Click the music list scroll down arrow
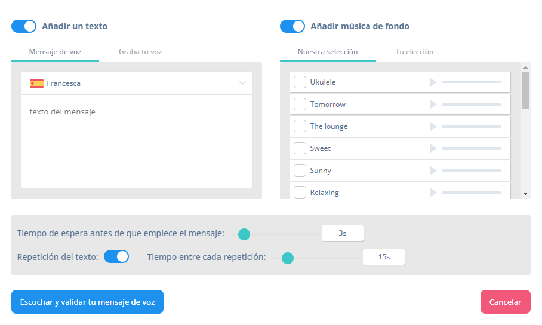The width and height of the screenshot is (542, 325). click(525, 194)
